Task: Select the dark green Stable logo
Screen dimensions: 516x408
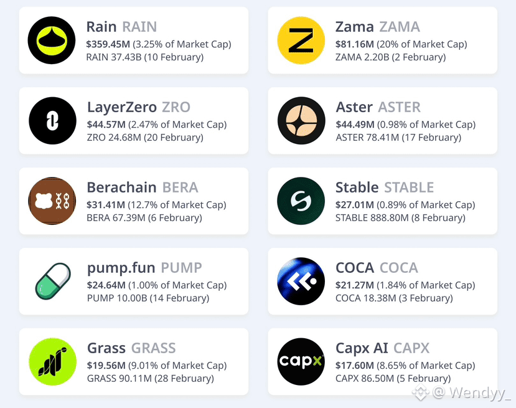Action: tap(301, 201)
